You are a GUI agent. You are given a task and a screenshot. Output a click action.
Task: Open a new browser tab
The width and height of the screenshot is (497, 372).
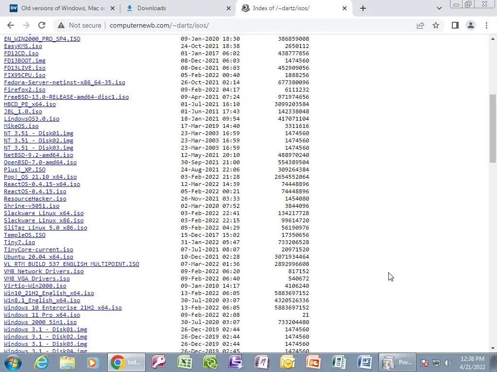tap(363, 8)
